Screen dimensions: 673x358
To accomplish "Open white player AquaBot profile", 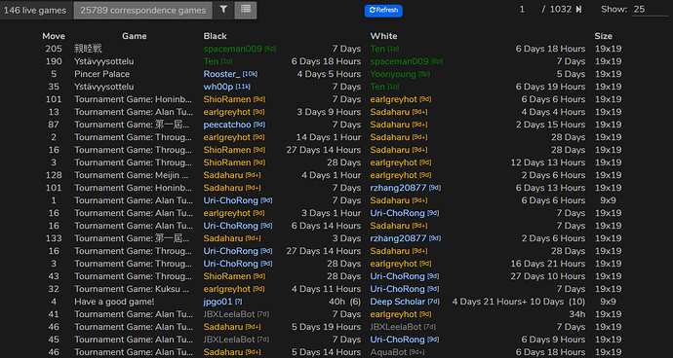I will tap(389, 352).
